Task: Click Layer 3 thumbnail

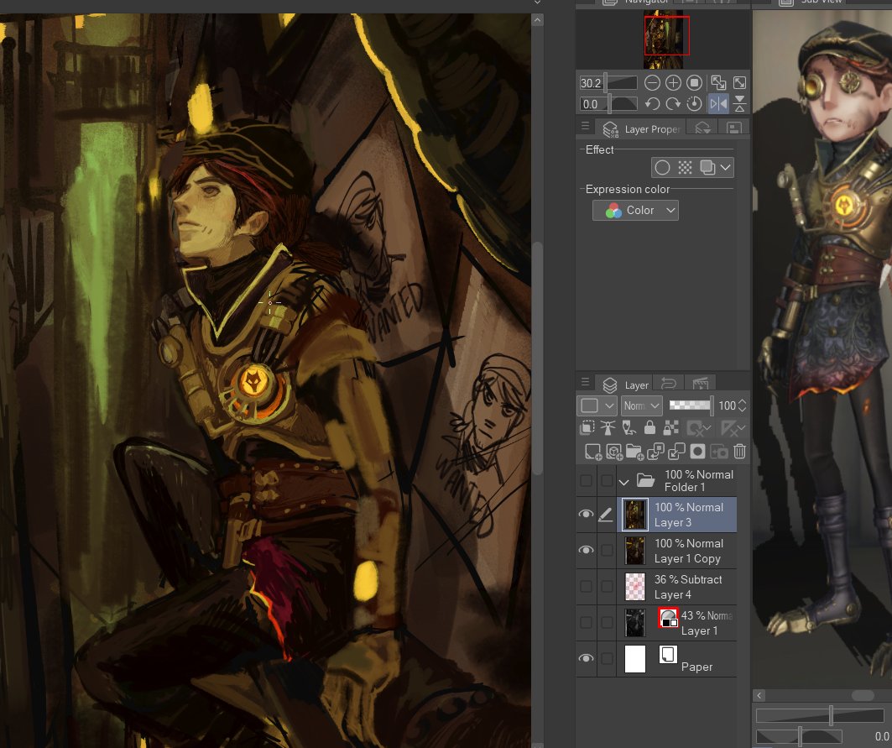Action: 635,515
